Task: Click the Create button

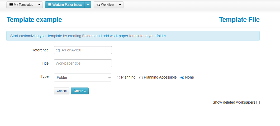Action: click(80, 91)
